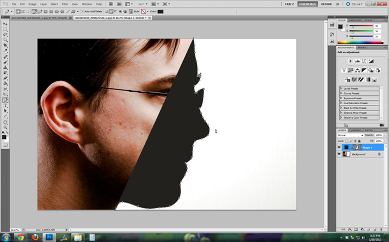Select the Eyedropper tool
389x242 pixels.
[x=5, y=51]
